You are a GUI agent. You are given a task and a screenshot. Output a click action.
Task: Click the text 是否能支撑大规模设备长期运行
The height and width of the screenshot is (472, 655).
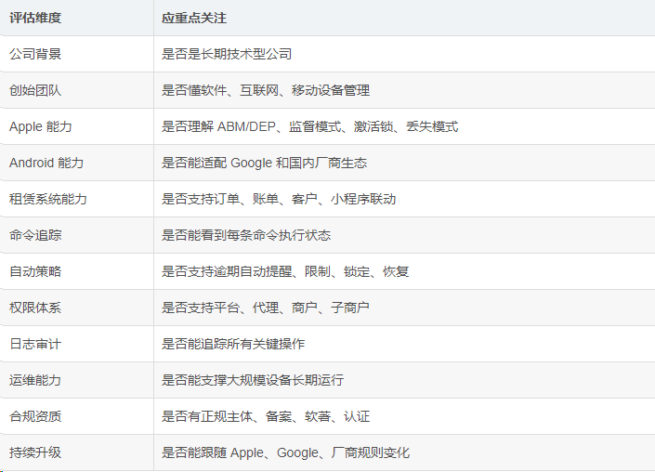(x=253, y=380)
